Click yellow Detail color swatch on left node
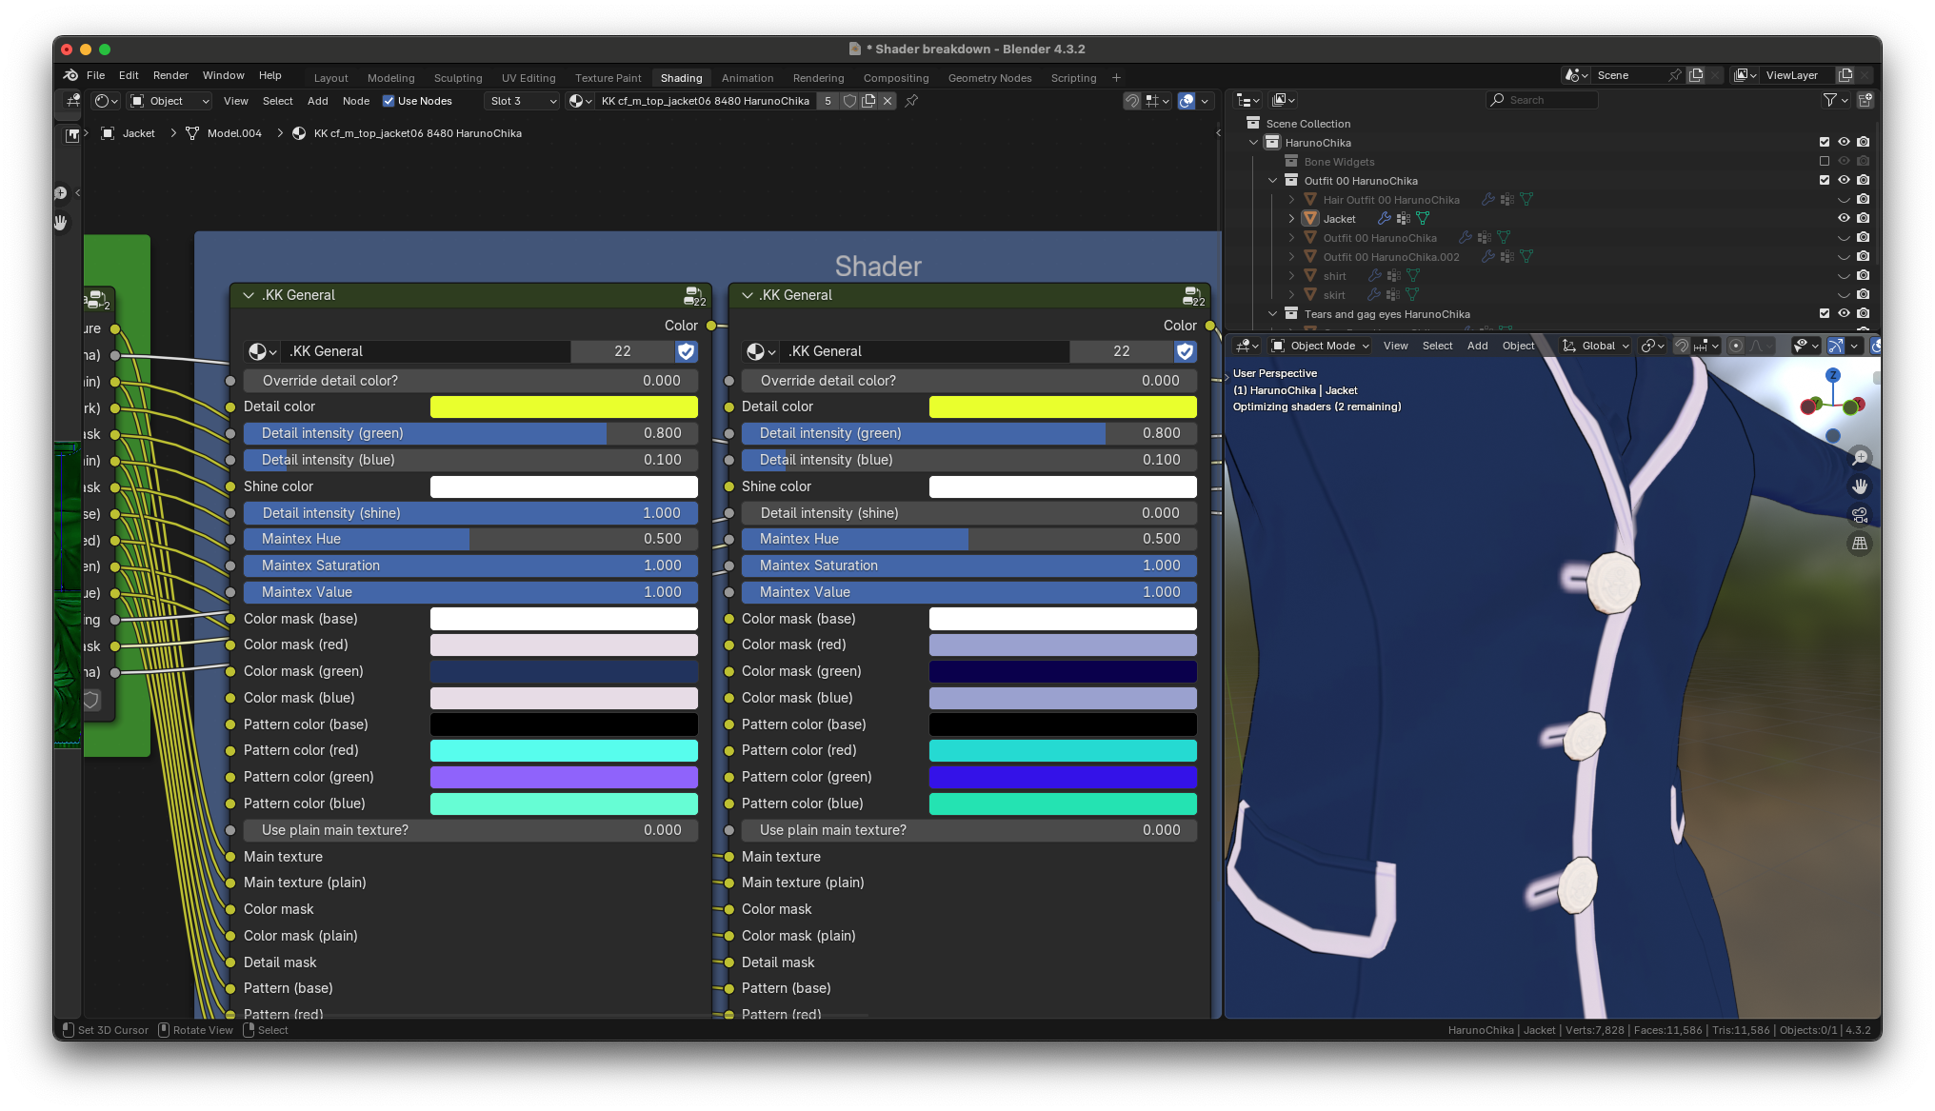This screenshot has width=1935, height=1111. 564,407
